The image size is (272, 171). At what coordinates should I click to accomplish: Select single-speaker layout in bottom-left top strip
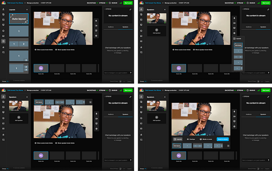tap(49, 102)
